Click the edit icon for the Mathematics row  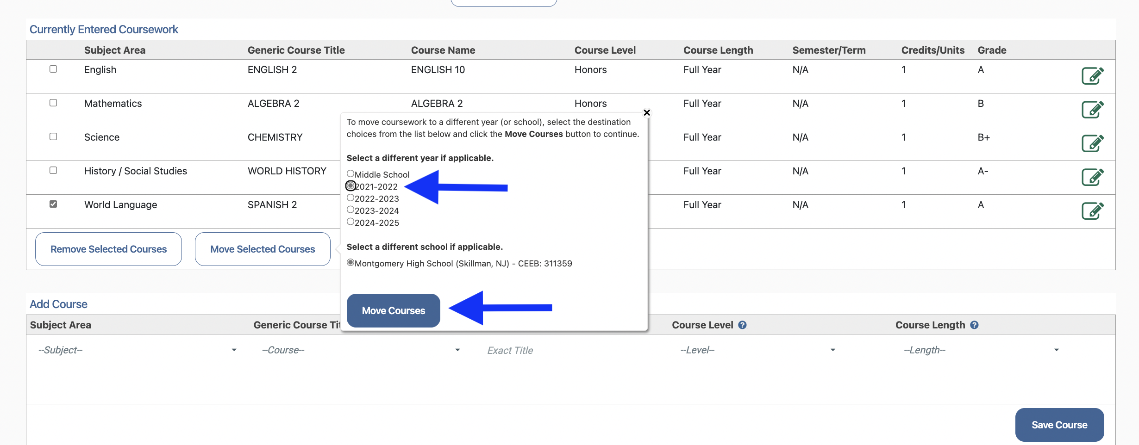1092,110
